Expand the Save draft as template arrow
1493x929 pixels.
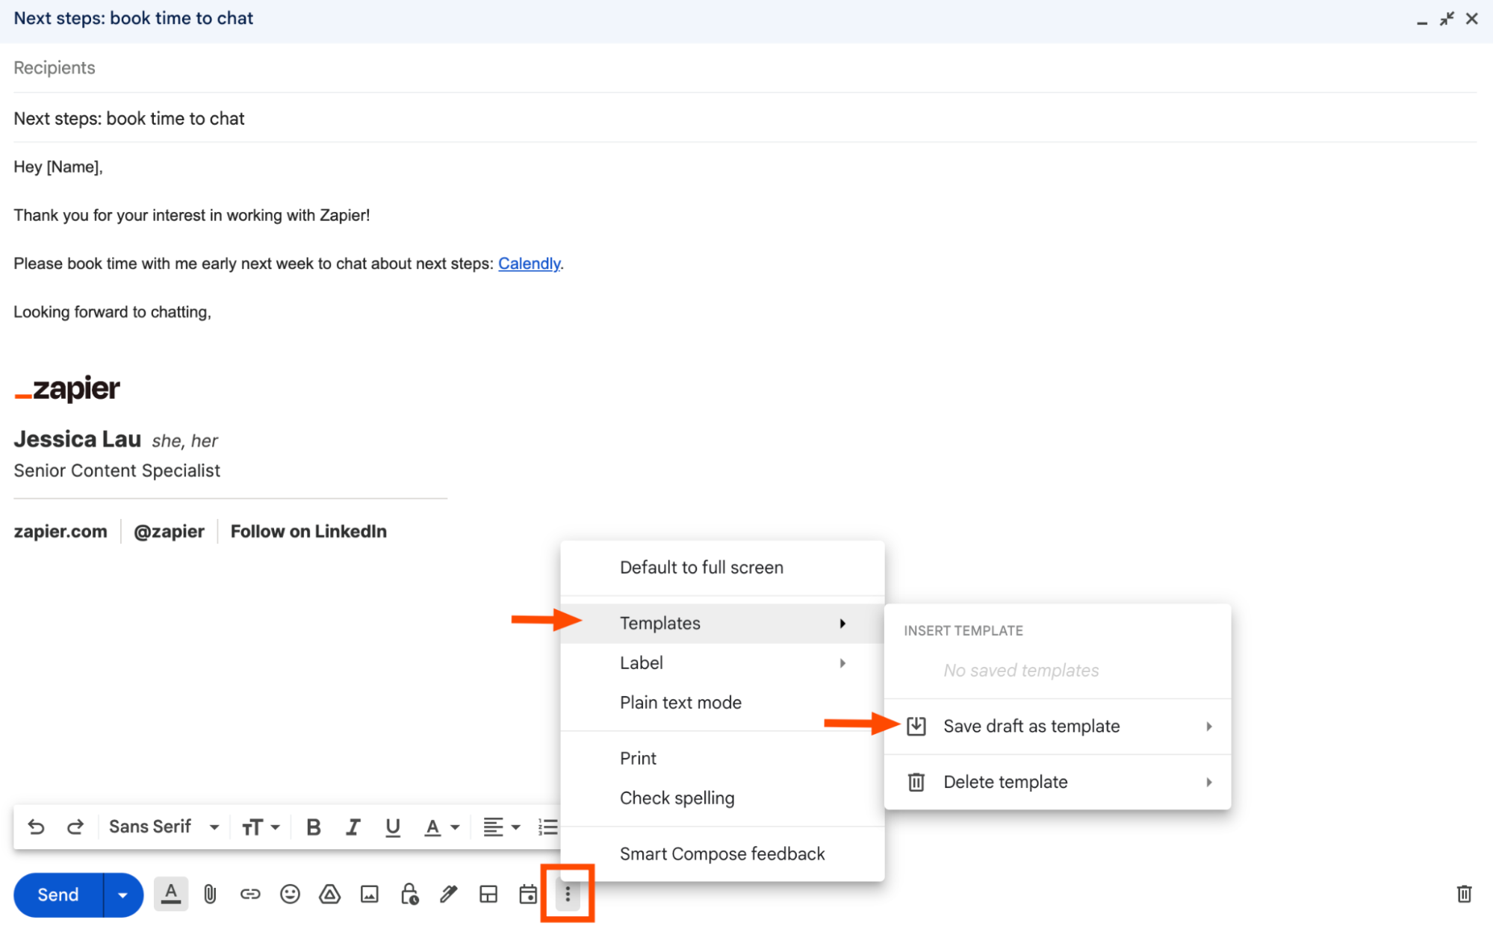1208,727
